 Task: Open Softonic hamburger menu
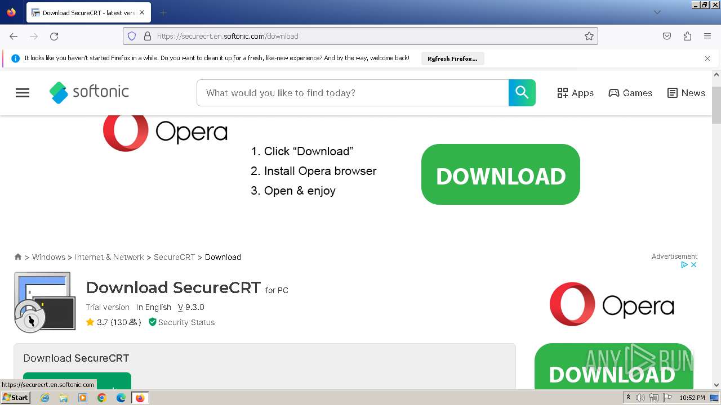click(23, 93)
